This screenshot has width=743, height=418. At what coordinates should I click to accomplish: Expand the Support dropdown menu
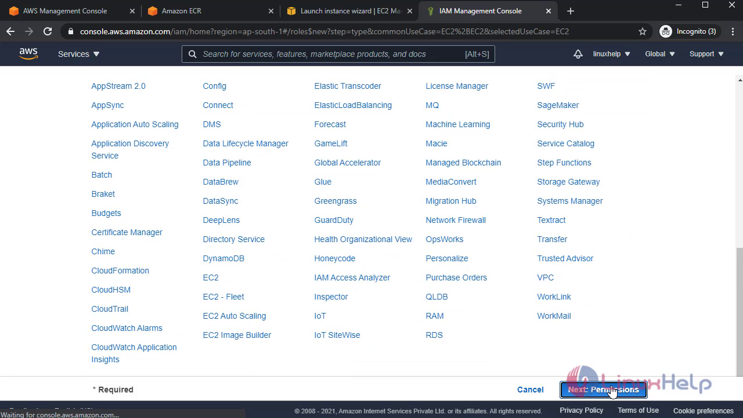click(x=706, y=54)
